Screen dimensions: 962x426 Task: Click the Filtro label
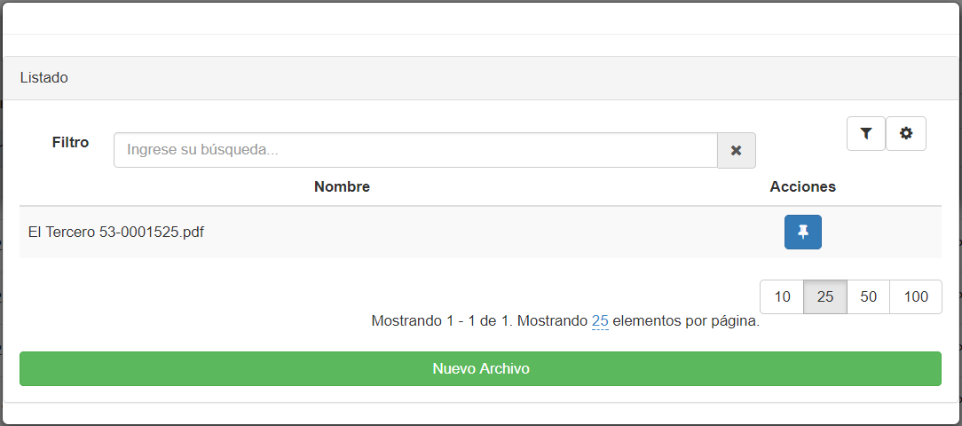click(71, 142)
